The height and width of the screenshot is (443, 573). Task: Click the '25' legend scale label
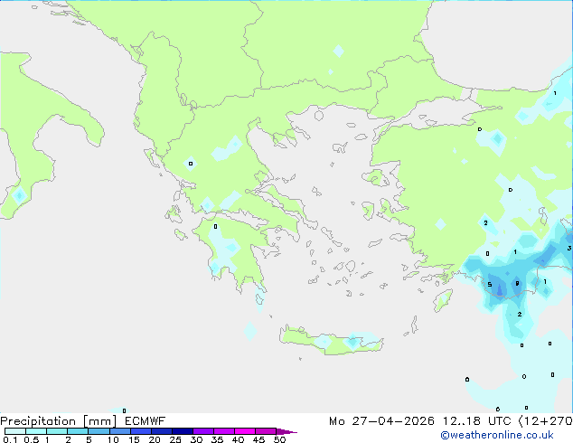175,439
